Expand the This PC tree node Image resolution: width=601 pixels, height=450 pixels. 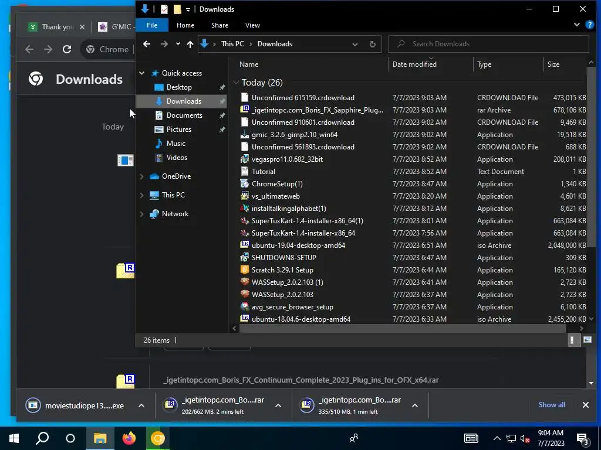point(142,195)
